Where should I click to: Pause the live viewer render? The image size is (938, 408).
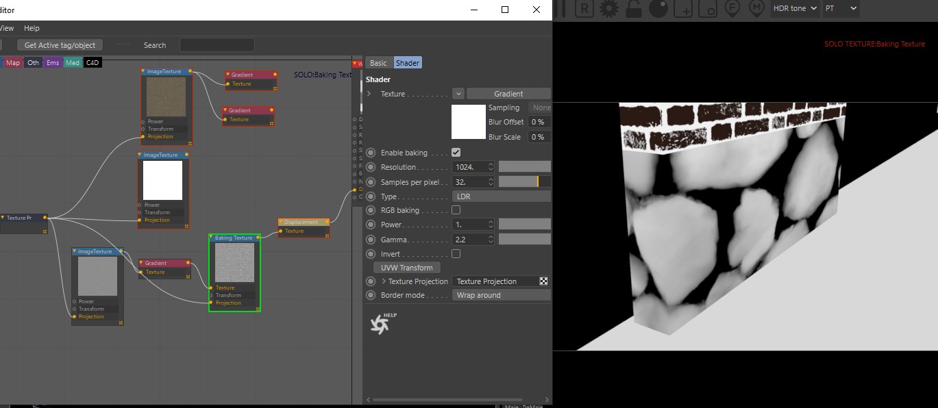tap(561, 8)
